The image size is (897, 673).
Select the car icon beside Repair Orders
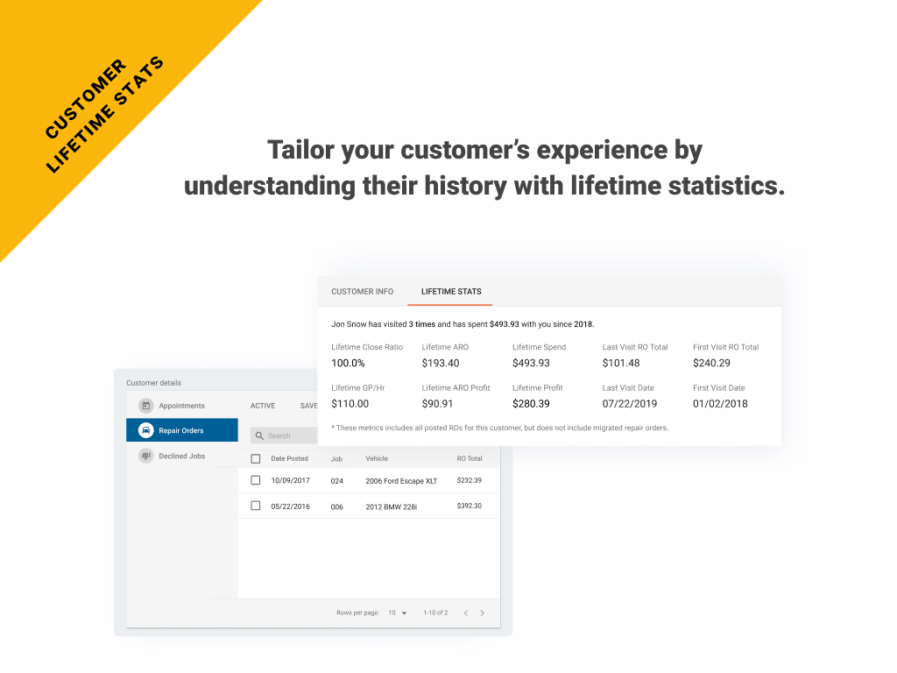145,430
